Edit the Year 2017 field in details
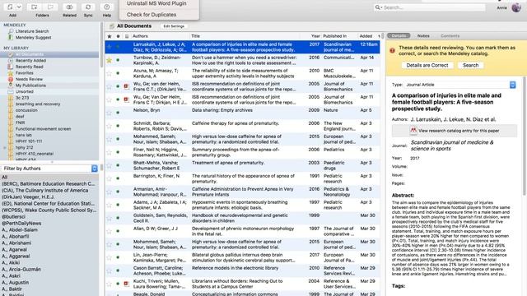 (415, 159)
